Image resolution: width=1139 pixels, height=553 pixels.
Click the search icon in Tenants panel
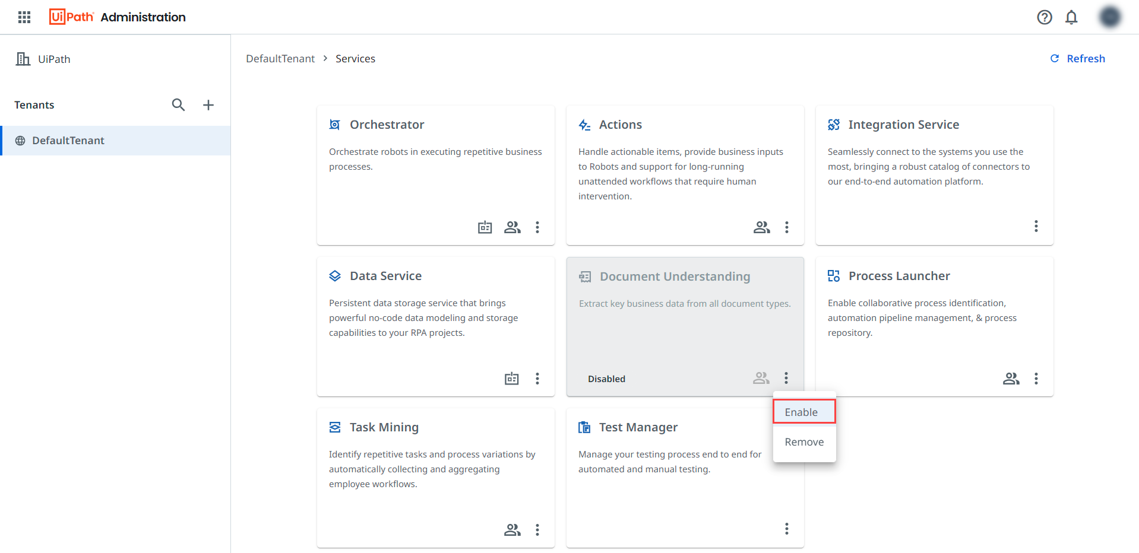pos(178,104)
